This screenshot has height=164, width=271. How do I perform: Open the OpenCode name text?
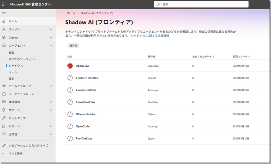point(83,126)
